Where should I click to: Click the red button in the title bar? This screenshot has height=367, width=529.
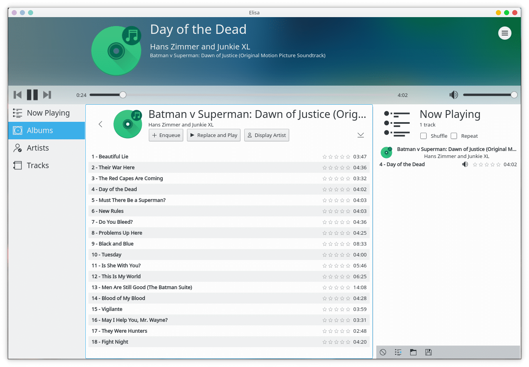point(515,12)
